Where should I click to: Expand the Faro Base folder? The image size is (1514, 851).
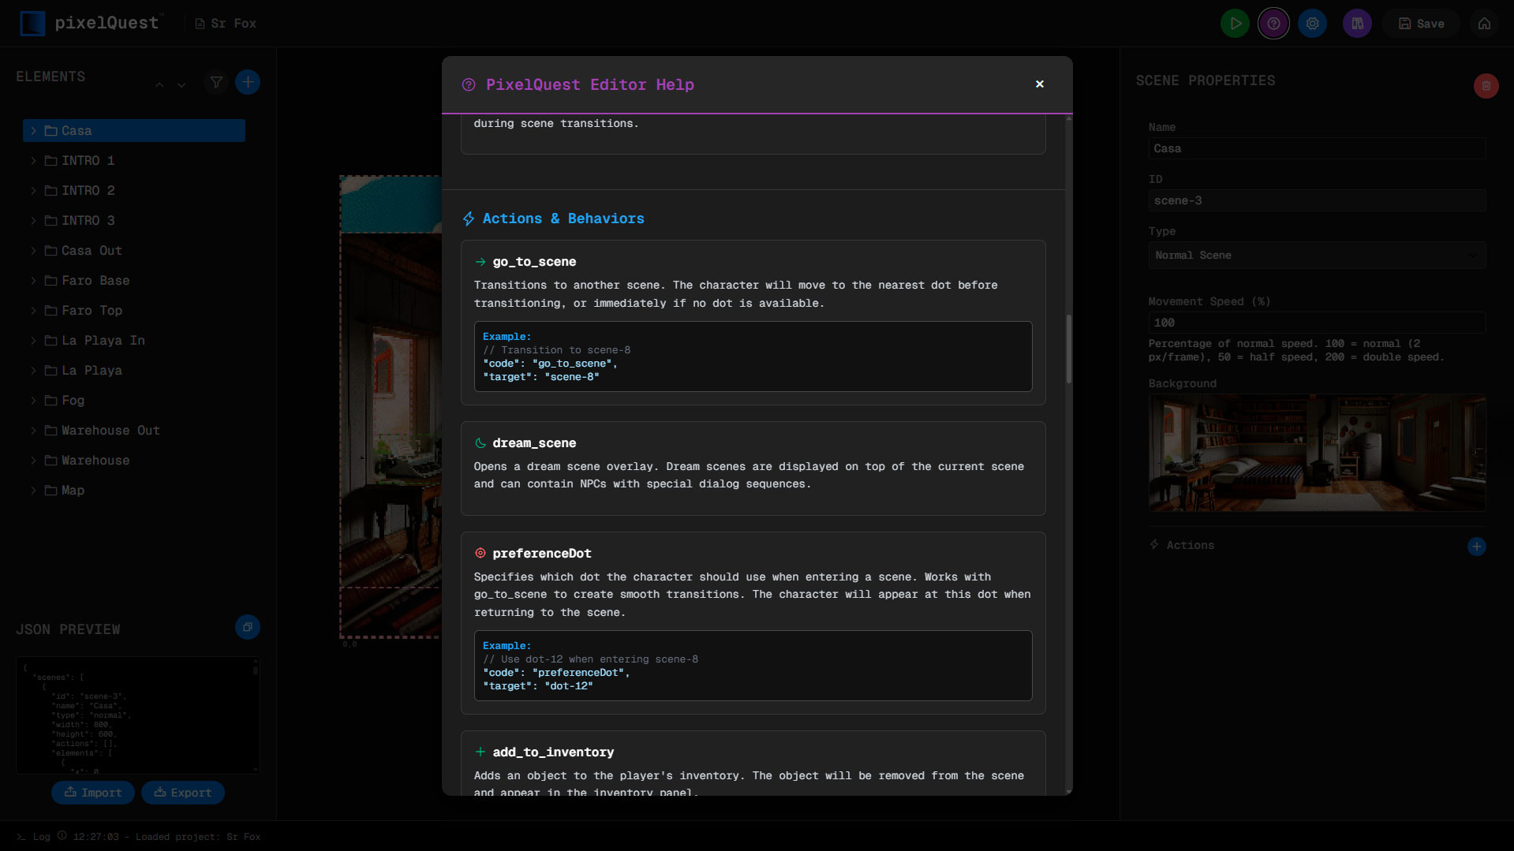[32, 281]
